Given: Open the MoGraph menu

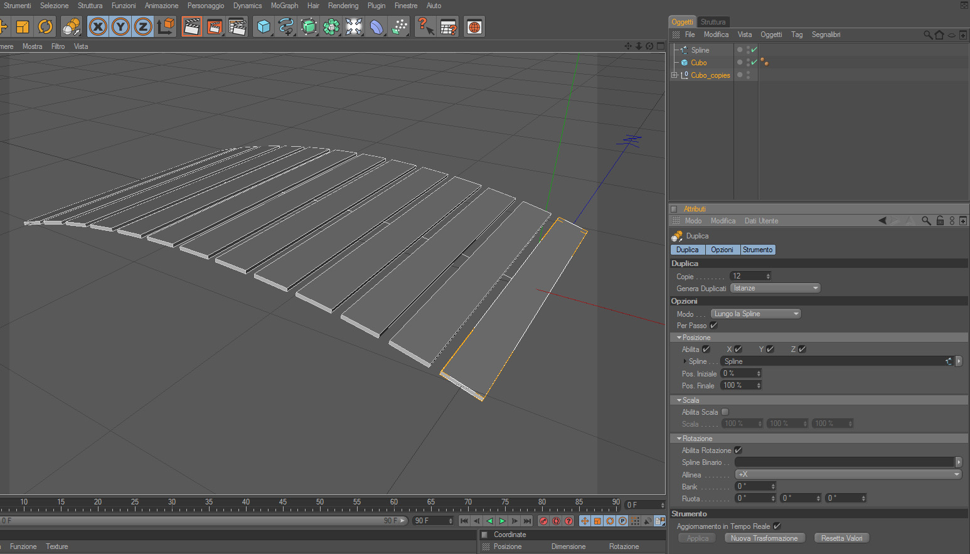Looking at the screenshot, I should (x=284, y=6).
